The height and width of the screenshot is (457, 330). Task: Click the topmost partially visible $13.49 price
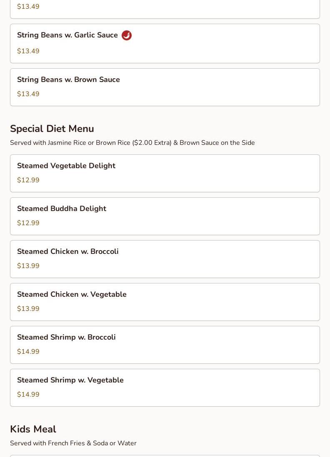coord(28,7)
